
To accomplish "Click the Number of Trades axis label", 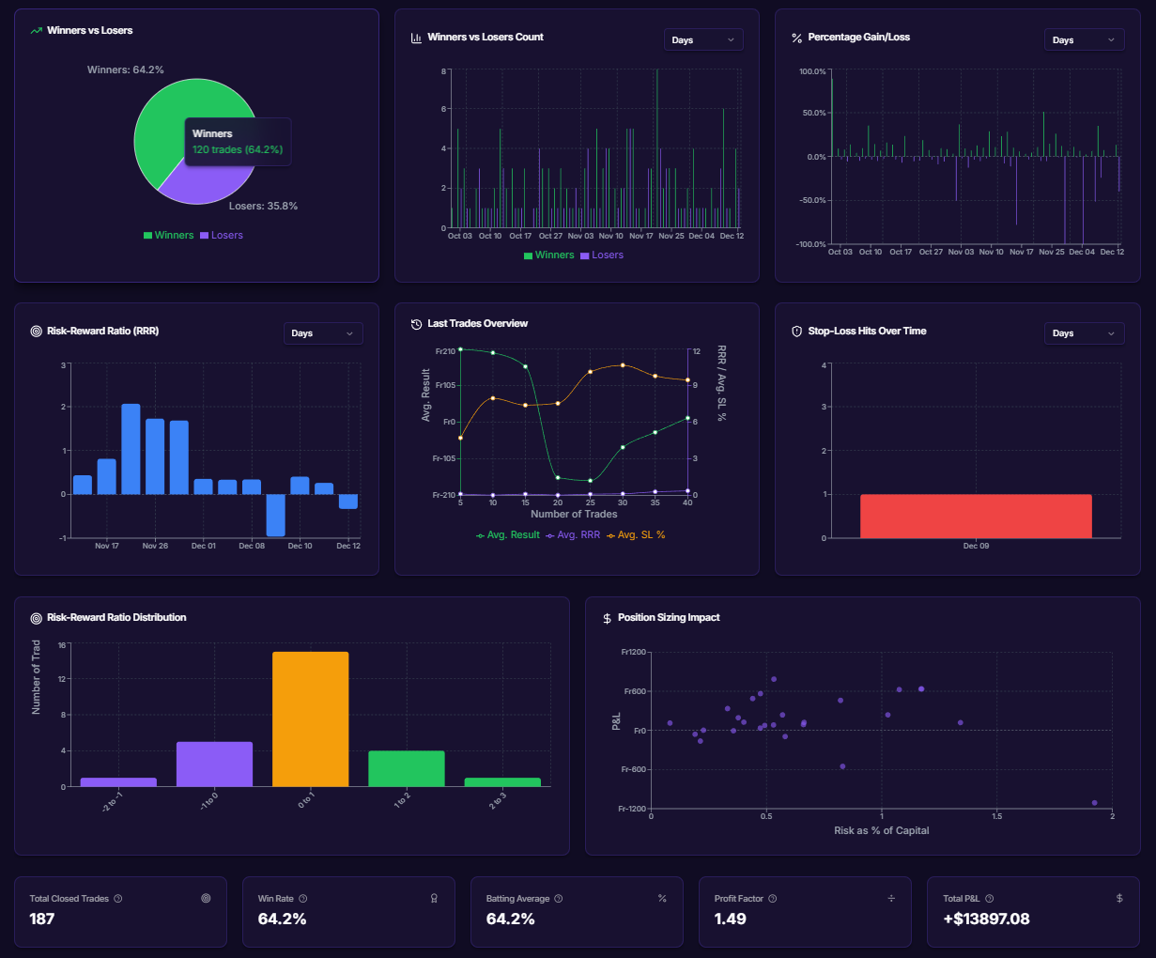I will 574,514.
